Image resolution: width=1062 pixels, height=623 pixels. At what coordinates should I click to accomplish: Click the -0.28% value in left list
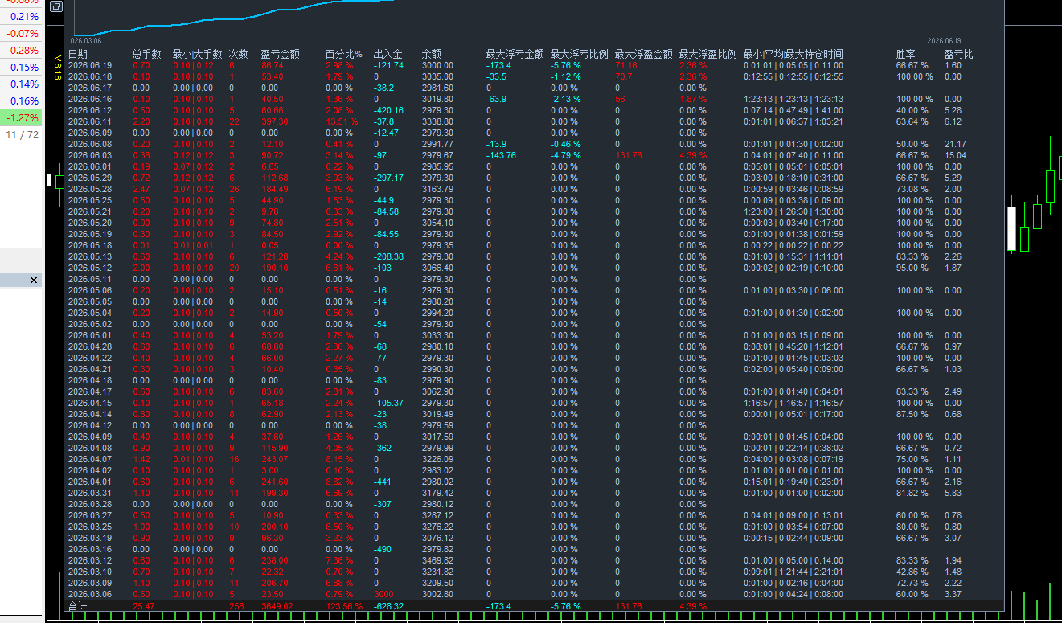coord(23,51)
